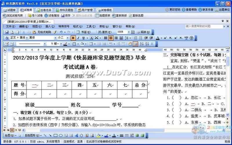The width and height of the screenshot is (232, 145).
Task: Open the zoom 100% dropdown
Action: click(x=128, y=32)
